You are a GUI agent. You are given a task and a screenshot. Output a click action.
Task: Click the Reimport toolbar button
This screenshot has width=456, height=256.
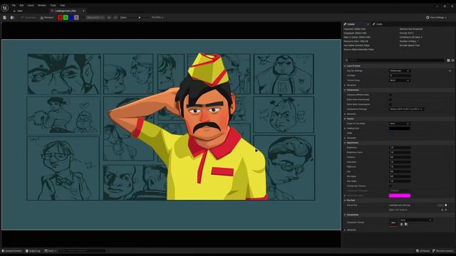(47, 17)
